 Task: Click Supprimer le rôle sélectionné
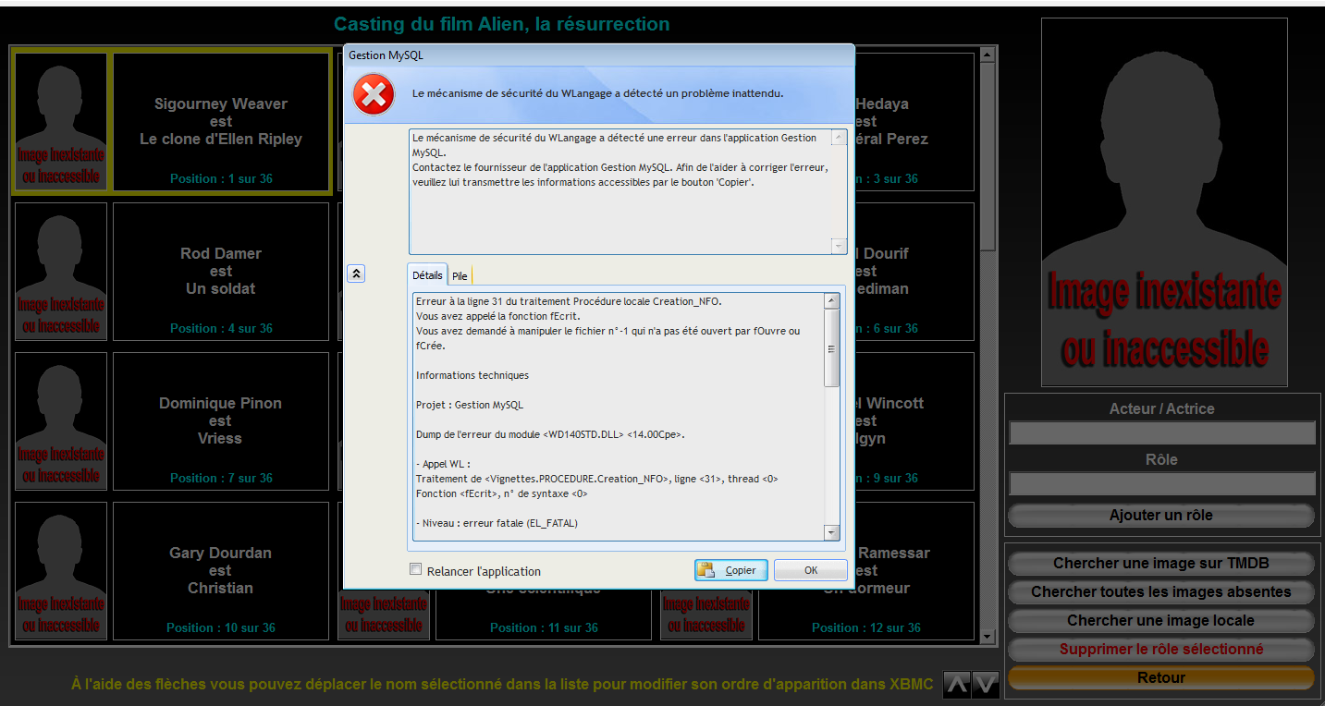pos(1161,650)
